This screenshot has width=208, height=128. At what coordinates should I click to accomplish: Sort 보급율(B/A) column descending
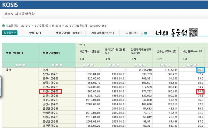[x=191, y=65]
